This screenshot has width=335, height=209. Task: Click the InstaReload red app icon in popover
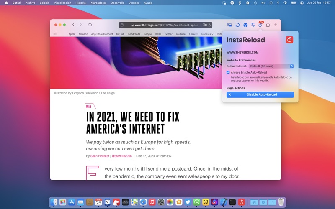click(289, 40)
